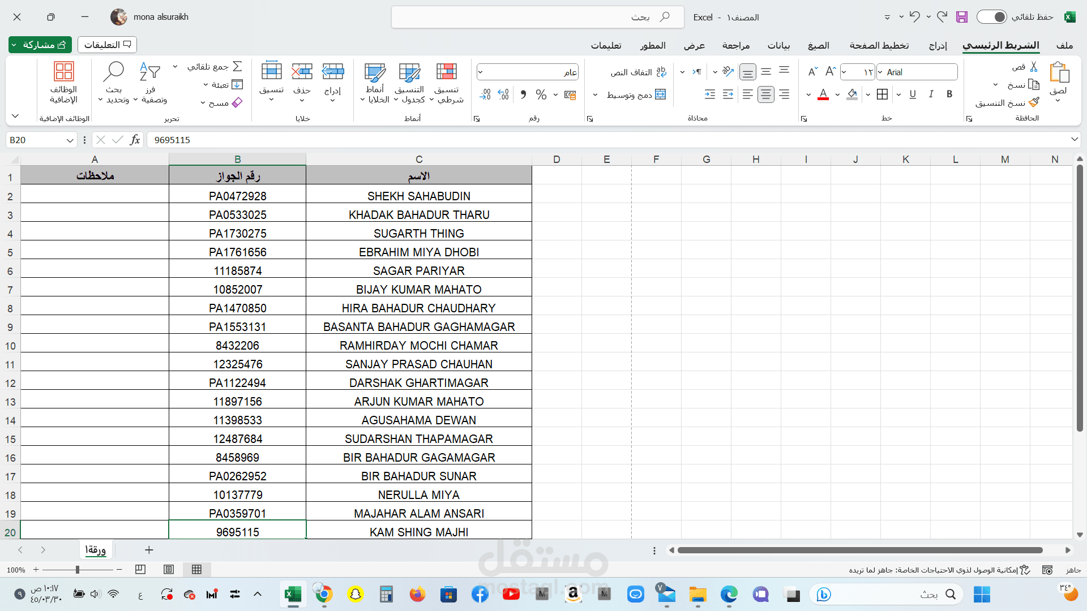Screen dimensions: 1087x611
Task: Collapse the ribbon with the chevron
Action: [15, 116]
